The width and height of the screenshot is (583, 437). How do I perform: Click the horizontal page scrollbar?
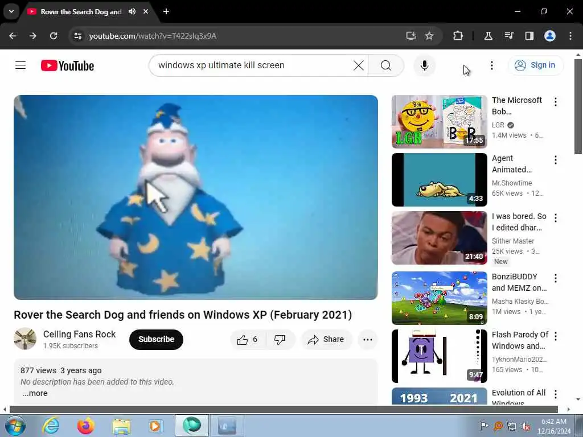tap(284, 409)
